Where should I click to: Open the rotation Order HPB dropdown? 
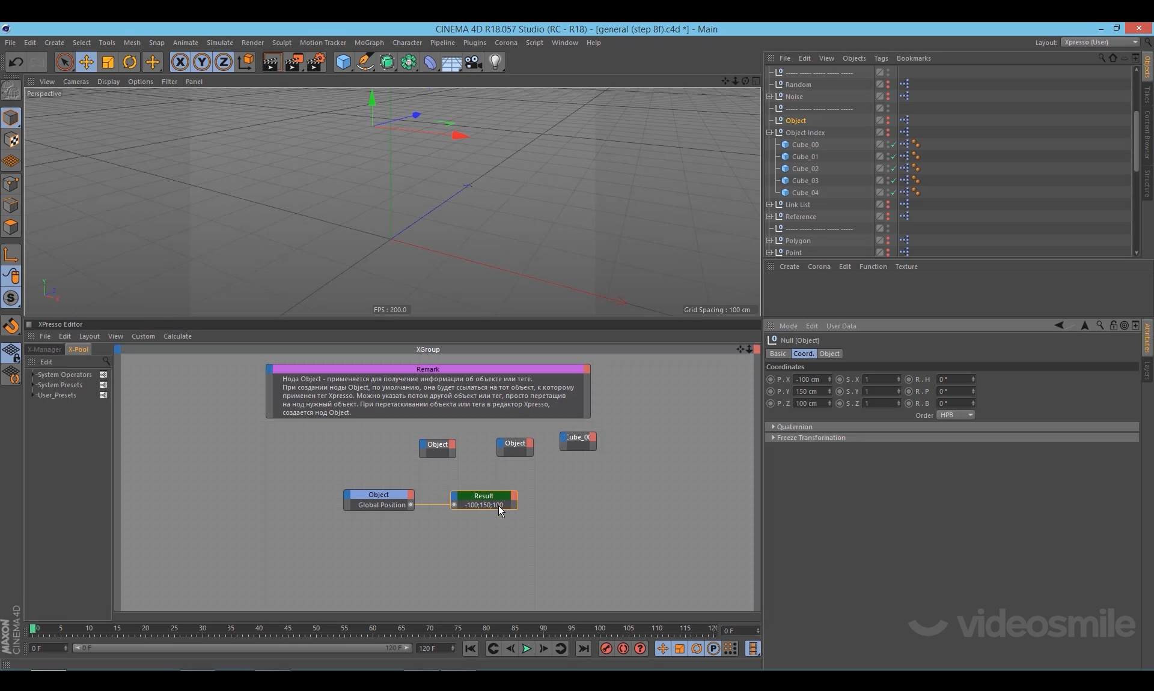pos(956,415)
